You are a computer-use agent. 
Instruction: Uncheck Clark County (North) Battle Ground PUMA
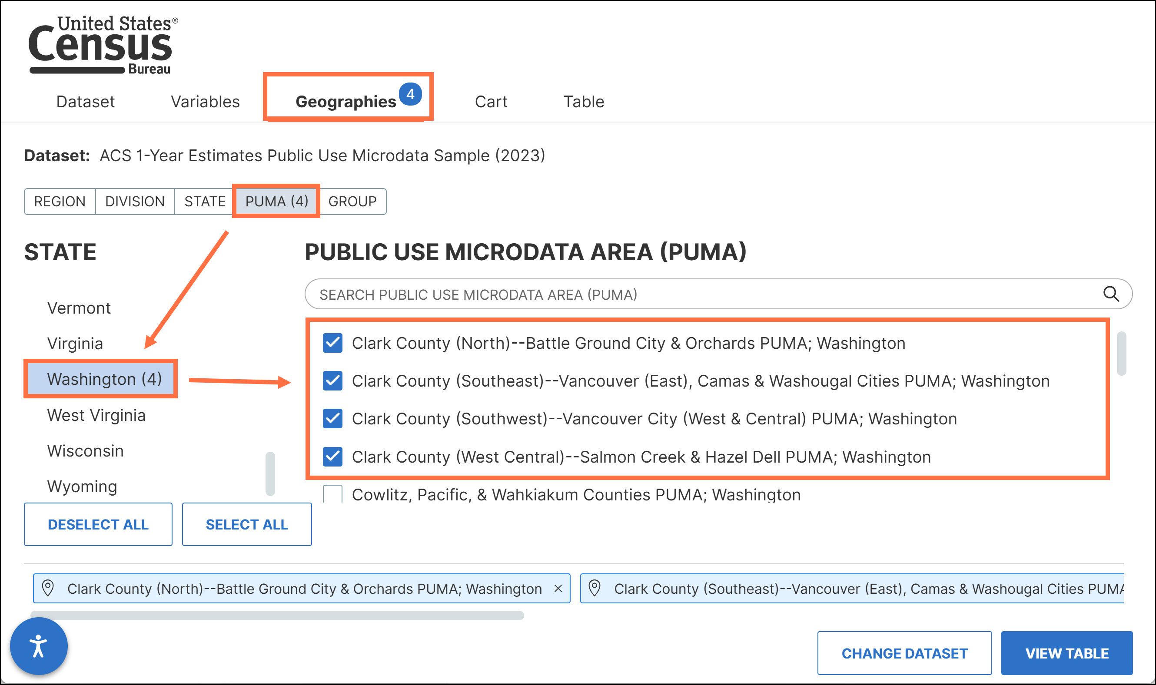(x=332, y=343)
